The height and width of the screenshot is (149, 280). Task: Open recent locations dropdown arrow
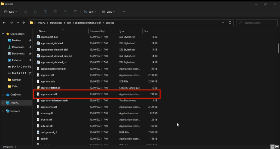18,23
